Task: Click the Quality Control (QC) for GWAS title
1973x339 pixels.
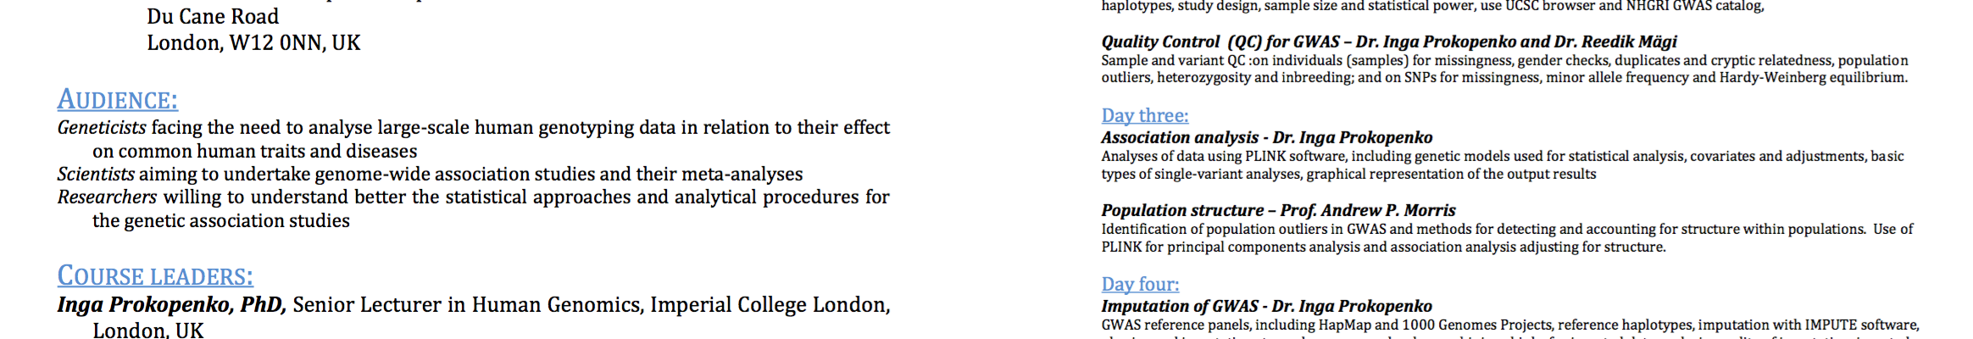Action: click(1388, 42)
